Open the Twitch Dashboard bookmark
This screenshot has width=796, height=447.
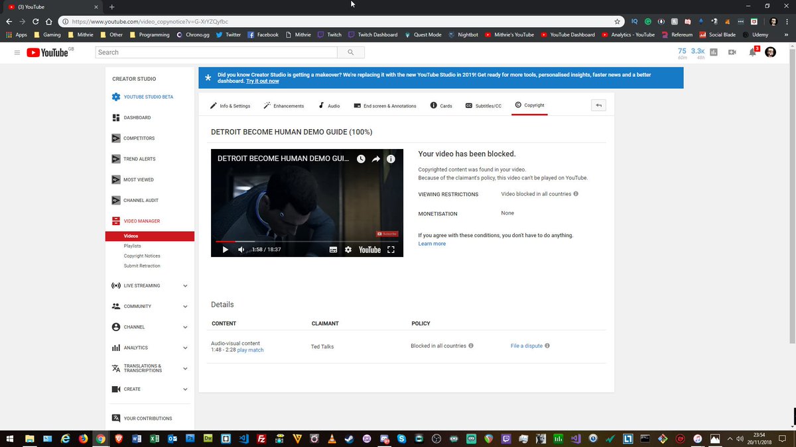[373, 34]
